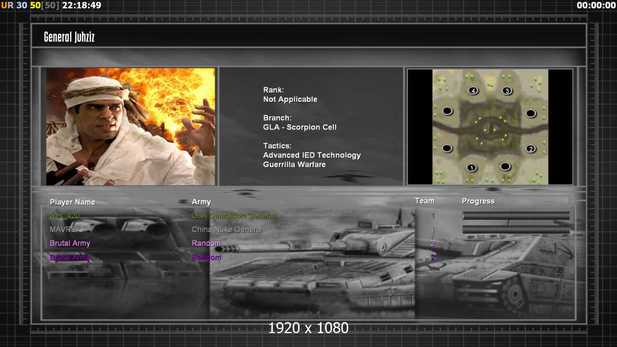
Task: Click team number for wex_420
Action: pos(433,216)
